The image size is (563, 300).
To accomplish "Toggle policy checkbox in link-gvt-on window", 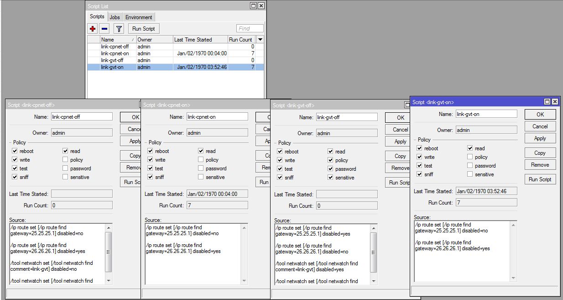I will 470,157.
